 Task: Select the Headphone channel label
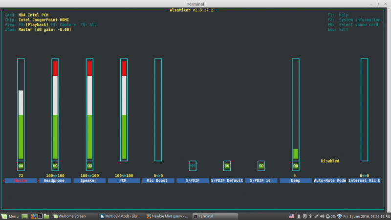tap(55, 180)
